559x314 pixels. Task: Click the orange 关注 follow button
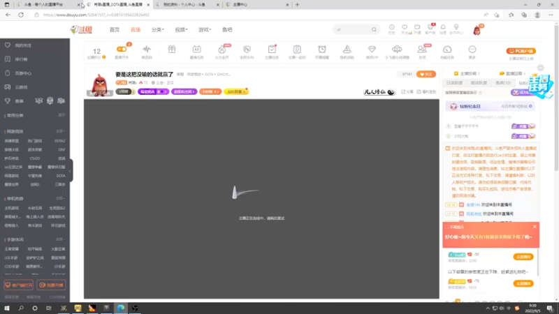[426, 74]
